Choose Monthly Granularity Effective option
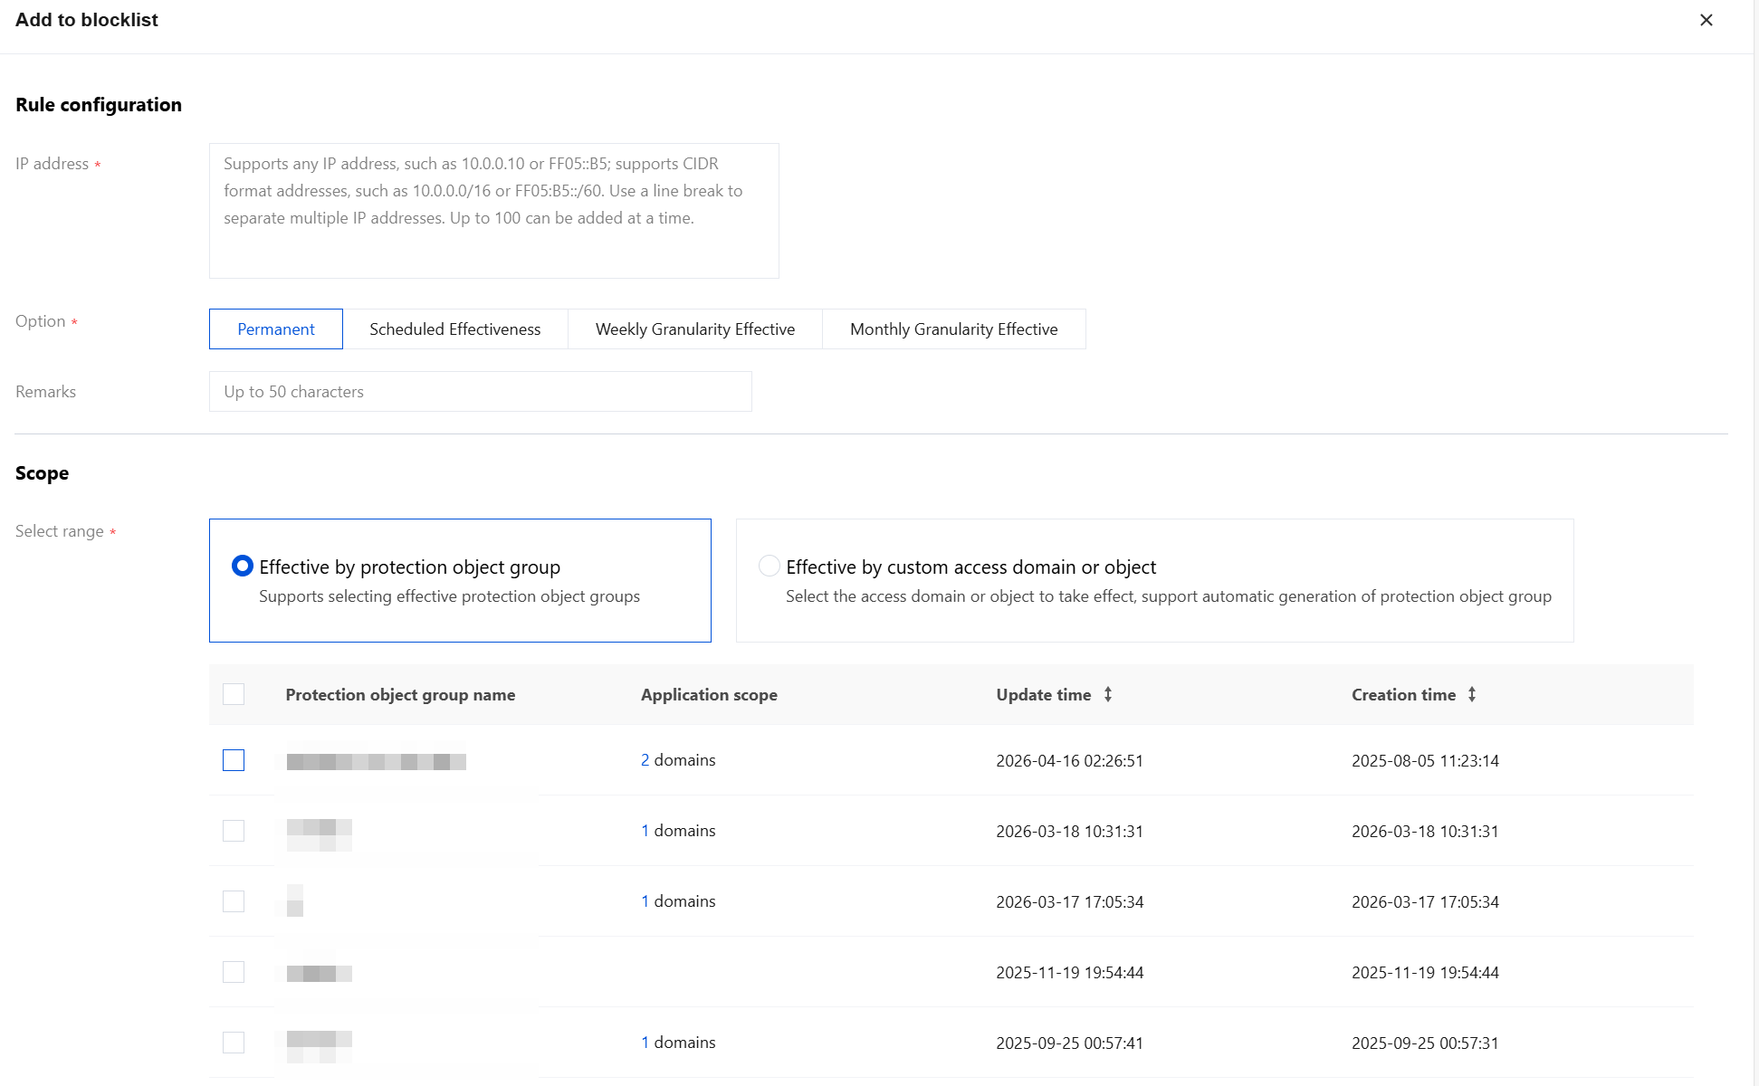 click(x=953, y=329)
